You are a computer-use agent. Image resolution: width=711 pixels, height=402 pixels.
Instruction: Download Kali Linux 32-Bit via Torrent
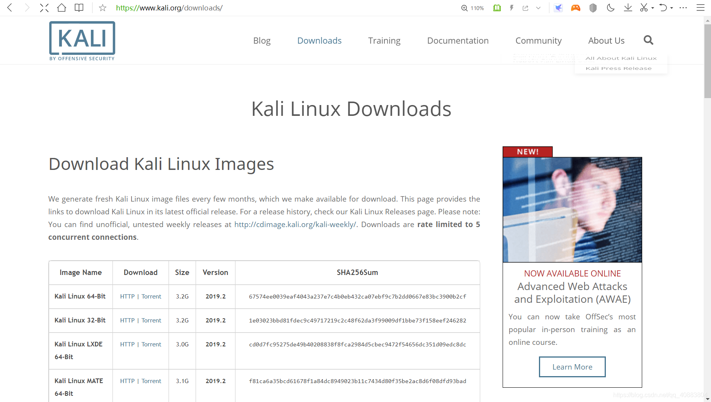point(151,321)
